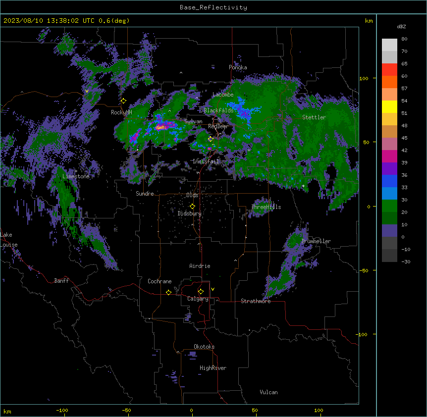427x417 pixels.
Task: Click the -30 value in the dBZ legend
Action: 406,261
